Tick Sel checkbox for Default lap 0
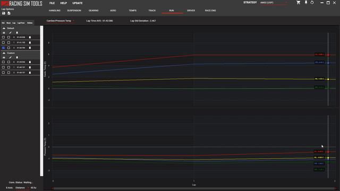The height and width of the screenshot is (191, 340). pos(3,37)
